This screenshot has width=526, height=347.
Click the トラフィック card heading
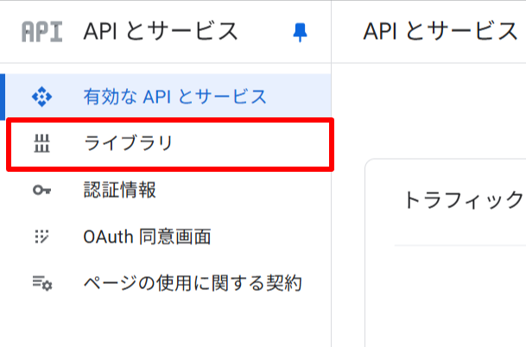pos(465,199)
